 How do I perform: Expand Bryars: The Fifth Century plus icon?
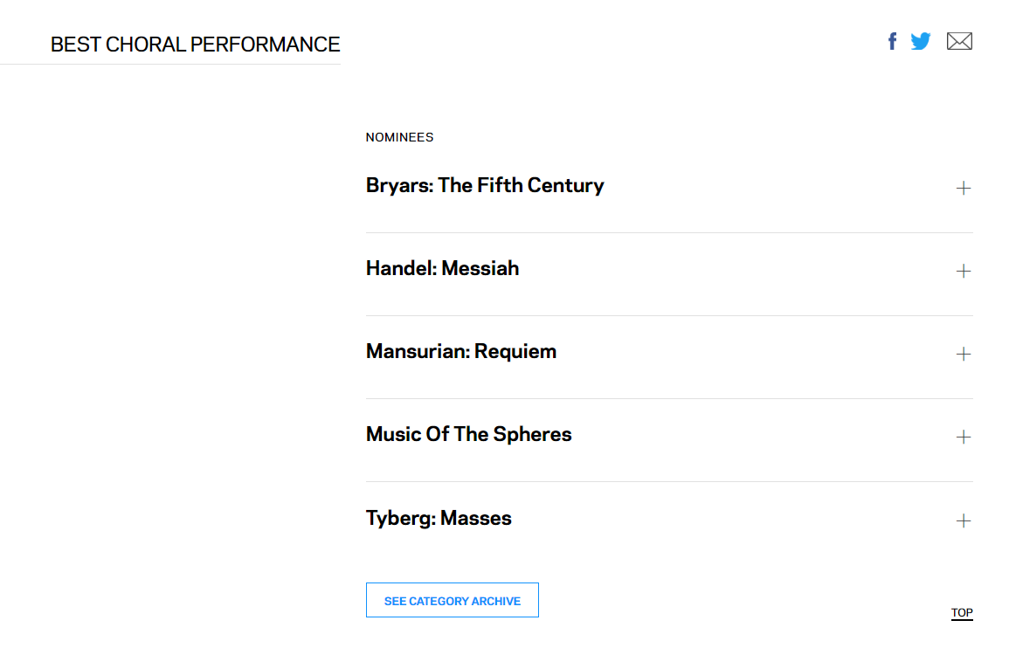pyautogui.click(x=964, y=188)
